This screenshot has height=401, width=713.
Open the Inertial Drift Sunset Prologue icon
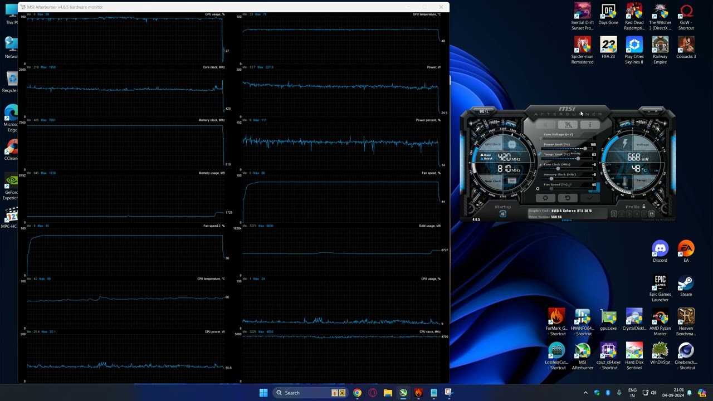[582, 17]
